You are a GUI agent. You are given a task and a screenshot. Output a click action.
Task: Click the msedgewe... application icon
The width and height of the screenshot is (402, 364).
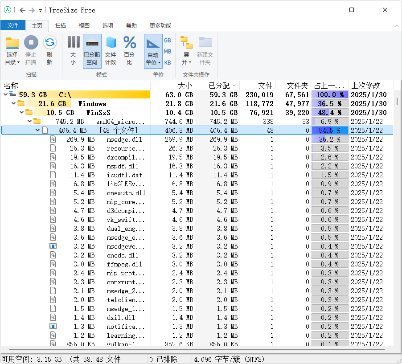pyautogui.click(x=53, y=246)
